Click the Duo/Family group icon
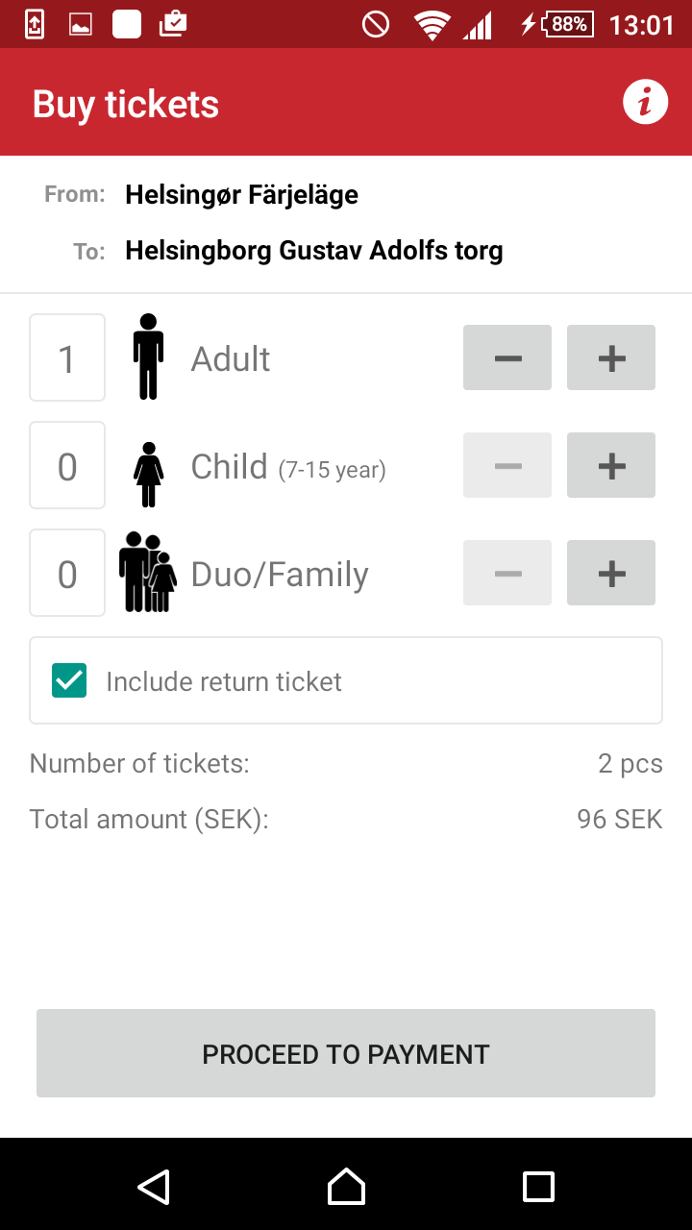Screen dimensions: 692x1230 pos(147,572)
